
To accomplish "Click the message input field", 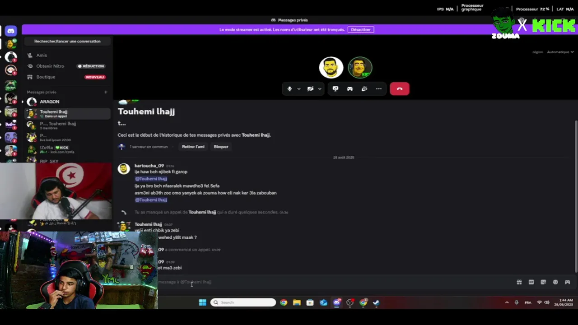I will coord(334,282).
